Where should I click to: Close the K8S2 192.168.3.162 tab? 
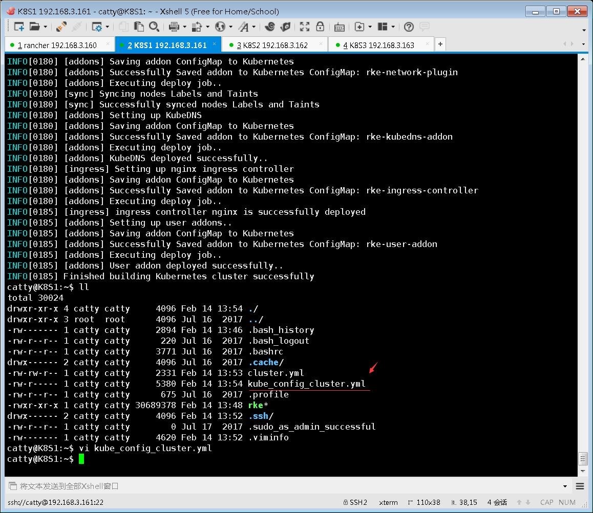coord(321,44)
